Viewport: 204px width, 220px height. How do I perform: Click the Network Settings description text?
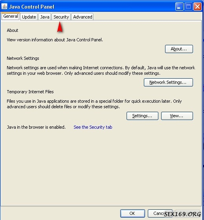101,70
